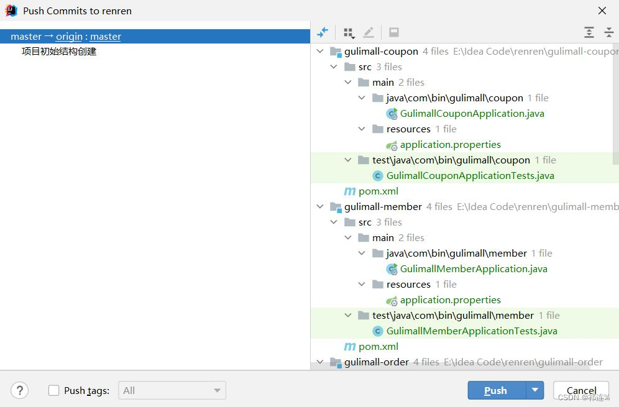Click the help question mark icon
Viewport: 619px width, 407px height.
19,390
